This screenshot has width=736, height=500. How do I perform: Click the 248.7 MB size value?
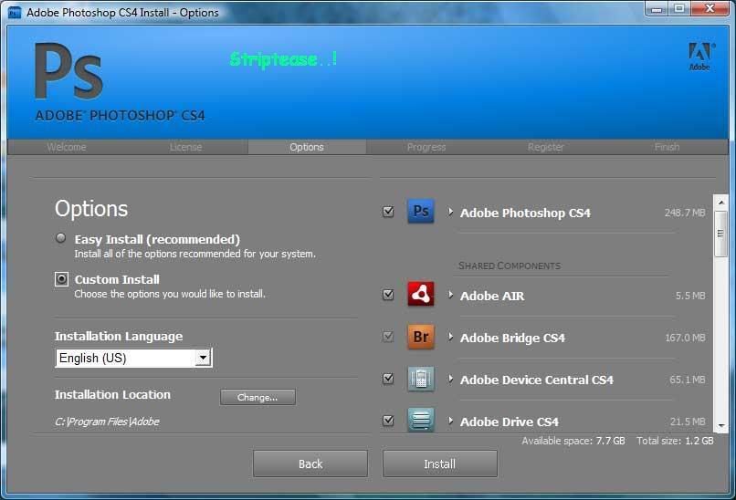point(684,213)
